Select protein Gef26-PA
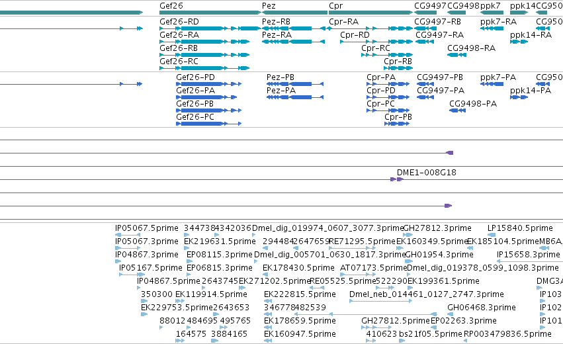Image resolution: width=563 pixels, height=344 pixels. 195,91
